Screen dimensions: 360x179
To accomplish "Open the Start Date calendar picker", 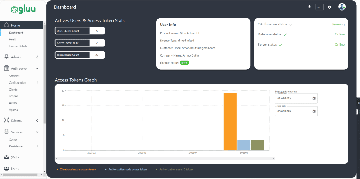I will point(314,98).
